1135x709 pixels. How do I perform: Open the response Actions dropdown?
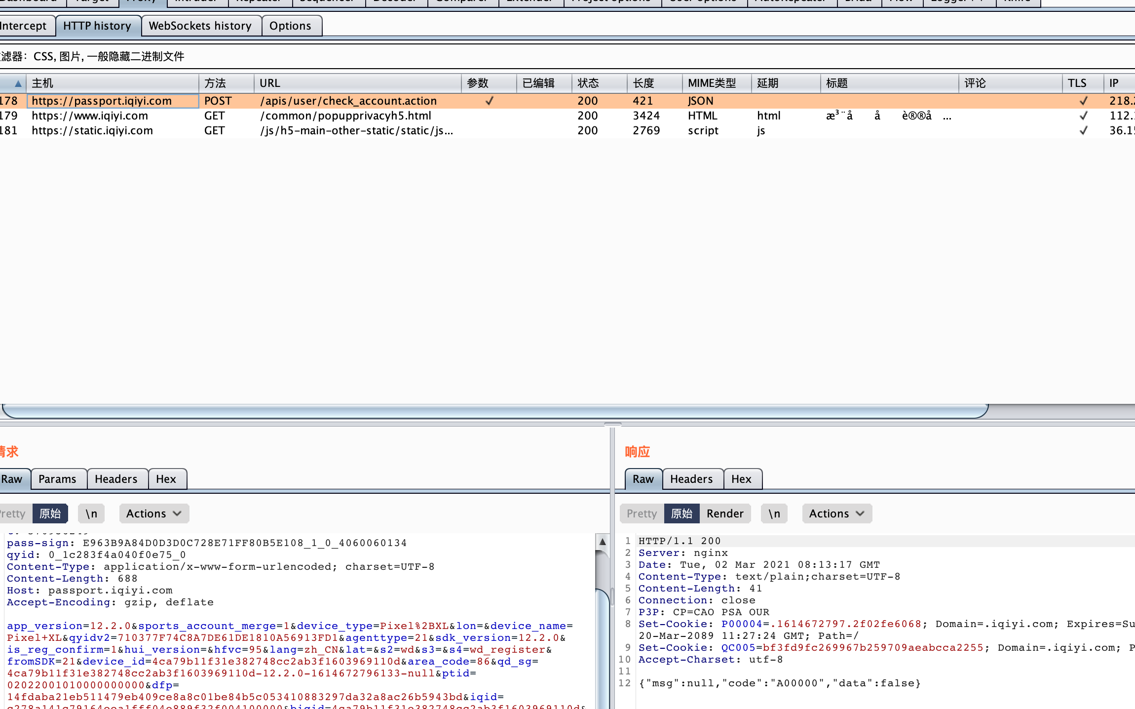[836, 513]
